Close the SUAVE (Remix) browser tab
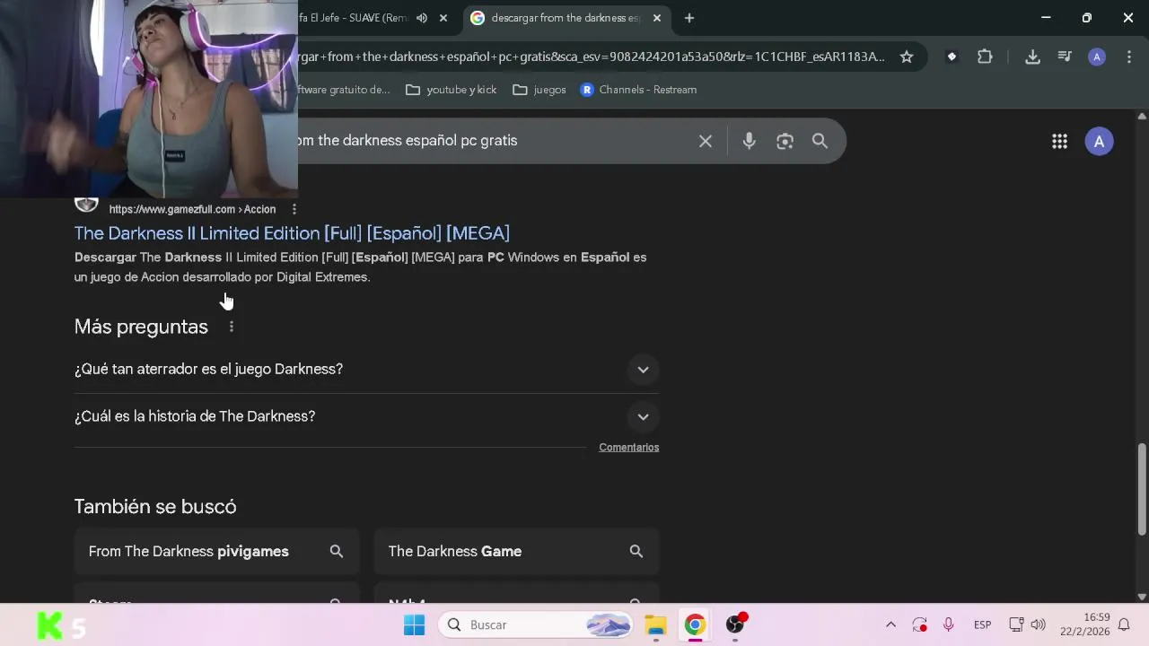This screenshot has width=1149, height=646. [x=443, y=18]
